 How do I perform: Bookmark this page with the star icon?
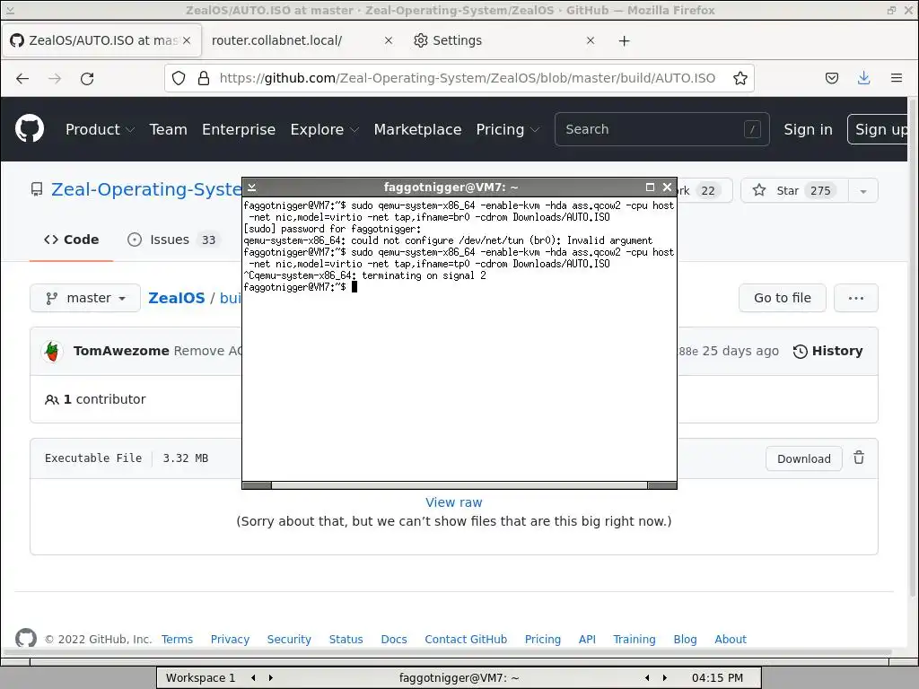(x=740, y=78)
